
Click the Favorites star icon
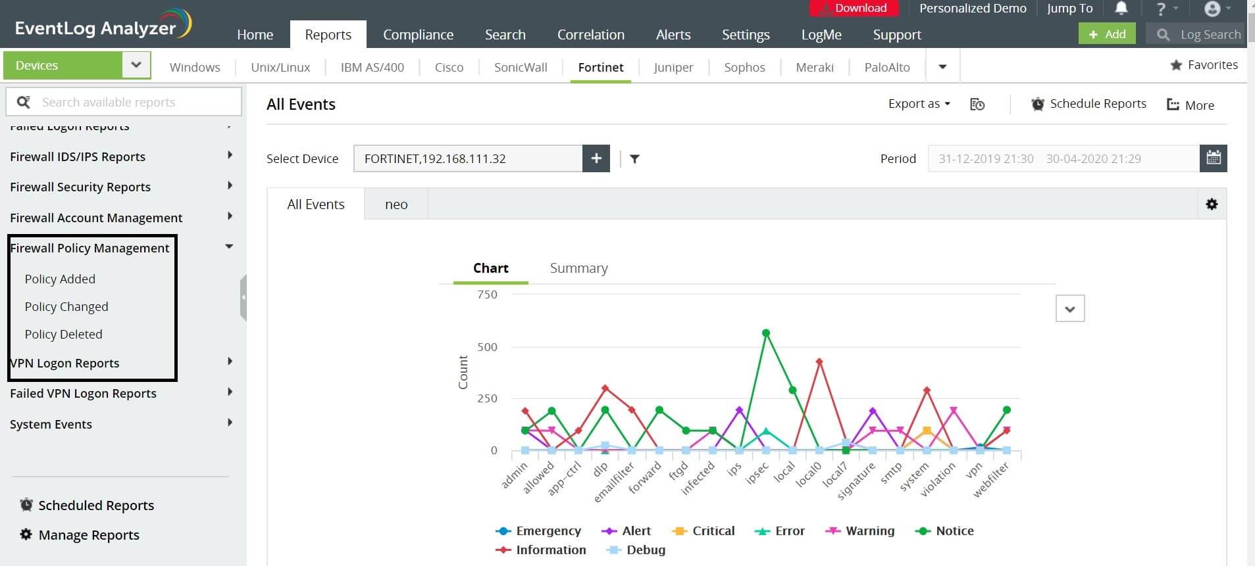pos(1176,64)
